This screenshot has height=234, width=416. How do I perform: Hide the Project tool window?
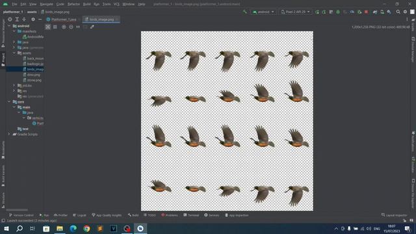coord(40,19)
